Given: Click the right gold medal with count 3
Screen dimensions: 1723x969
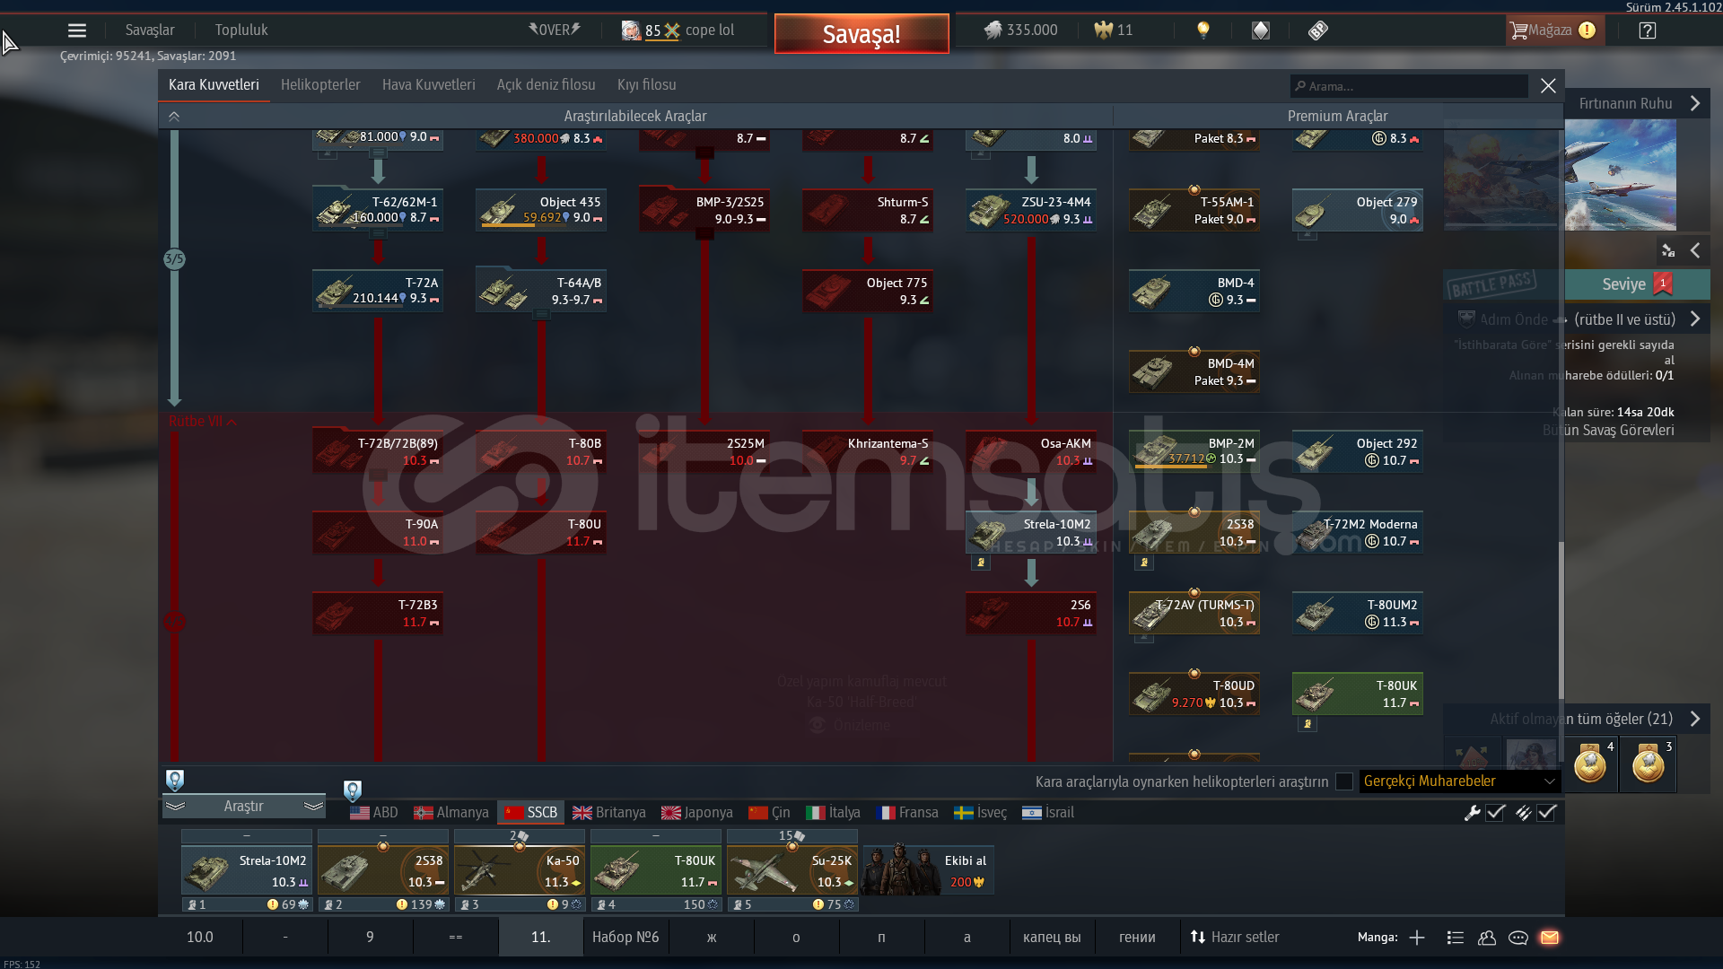Looking at the screenshot, I should click(x=1649, y=764).
